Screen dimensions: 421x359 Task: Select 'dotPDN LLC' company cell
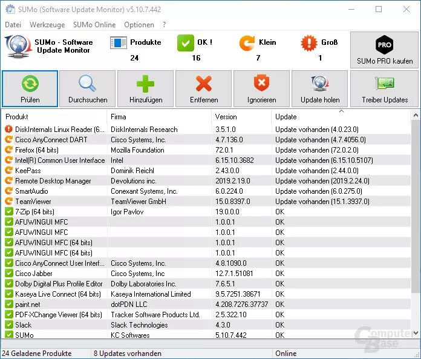coord(129,305)
